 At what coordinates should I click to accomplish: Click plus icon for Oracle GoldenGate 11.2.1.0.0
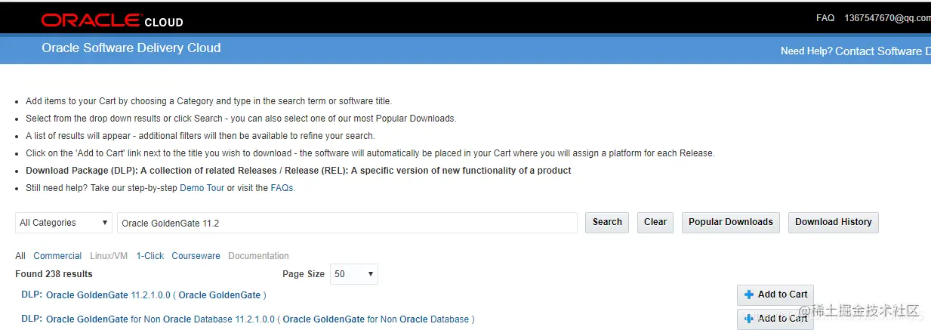pos(749,295)
